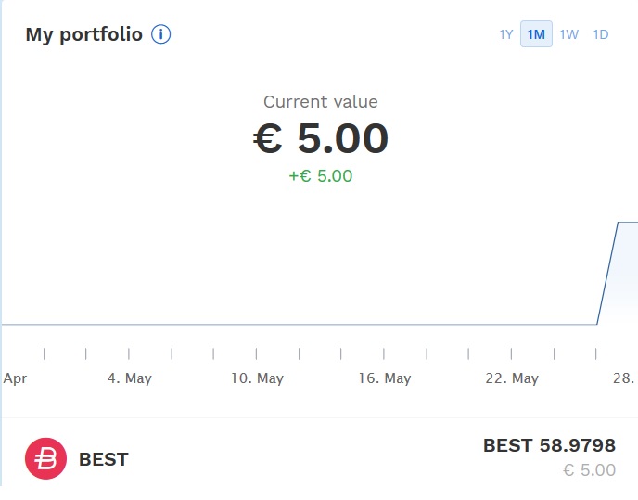
Task: Click the My portfolio heading
Action: 83,35
